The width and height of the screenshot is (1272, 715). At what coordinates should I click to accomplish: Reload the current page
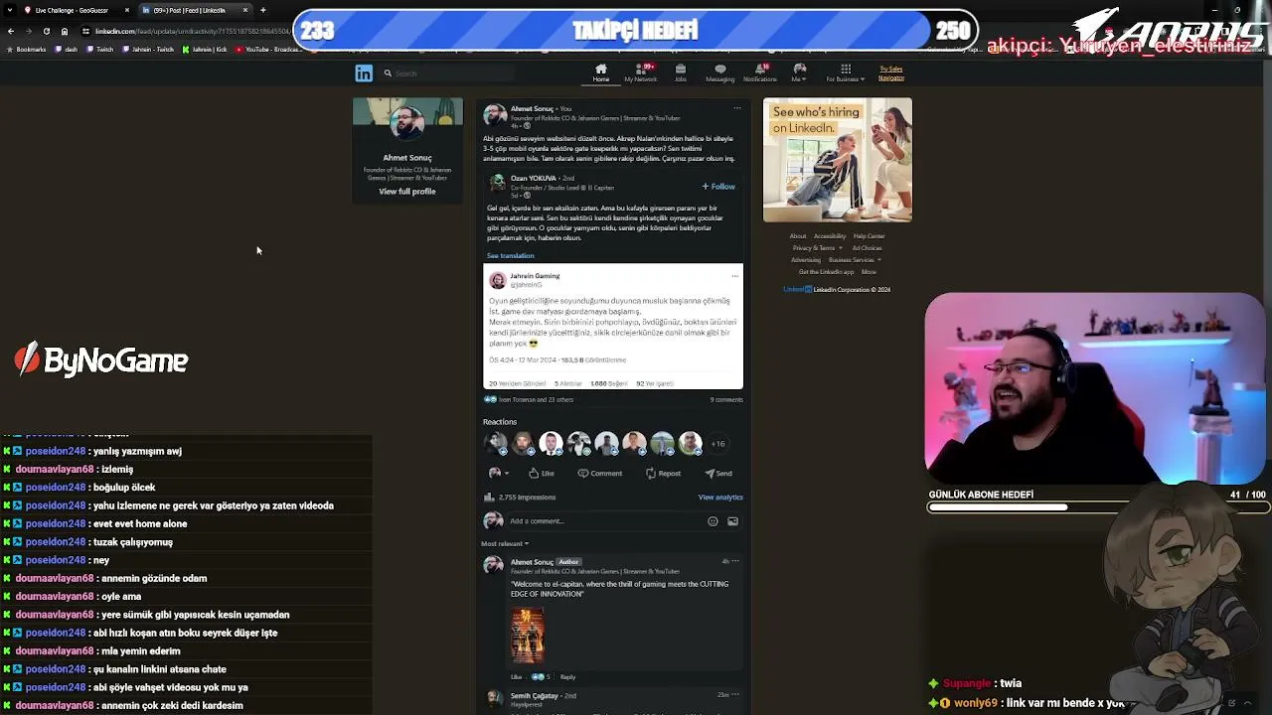click(46, 31)
